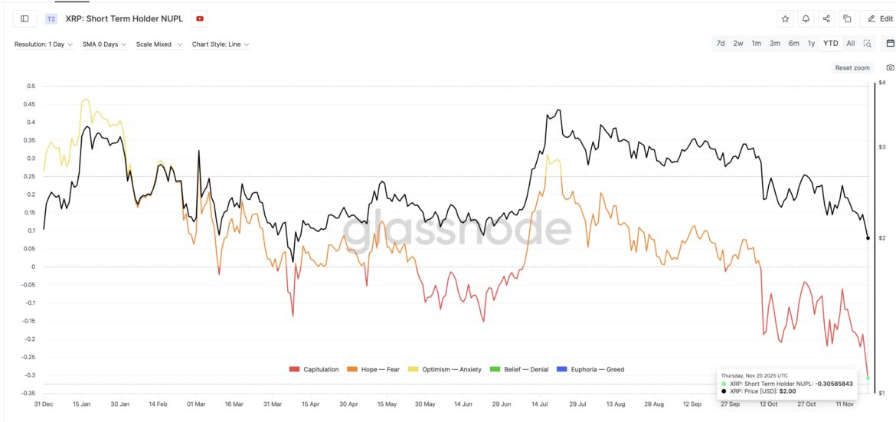Toggle the Capitulation legend series

314,369
